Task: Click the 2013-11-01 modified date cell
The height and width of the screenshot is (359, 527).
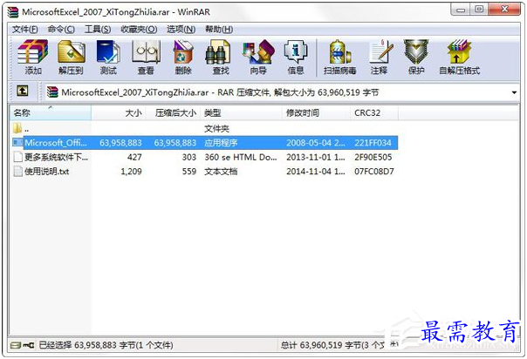Action: (316, 157)
